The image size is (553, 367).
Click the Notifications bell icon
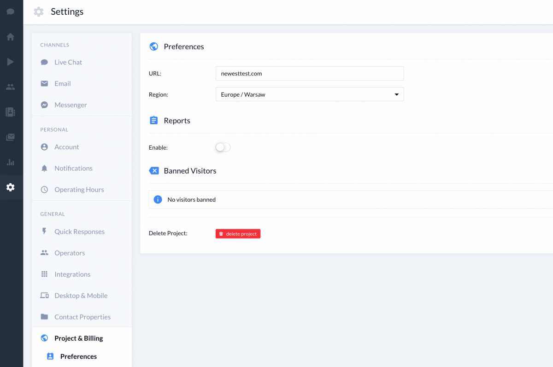[44, 168]
